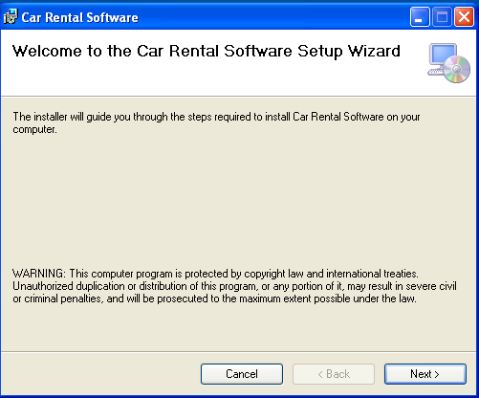Viewport: 479px width, 398px height.
Task: Click the installer will guide you paragraph
Action: (x=216, y=123)
